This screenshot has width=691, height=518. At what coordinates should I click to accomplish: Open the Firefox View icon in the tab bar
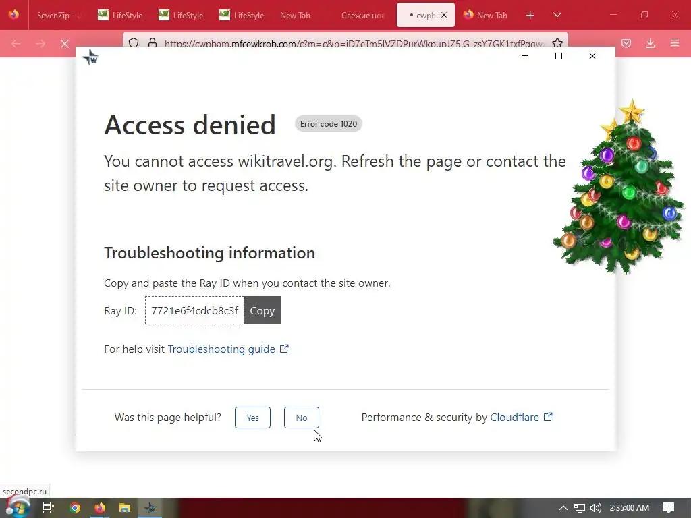[13, 15]
